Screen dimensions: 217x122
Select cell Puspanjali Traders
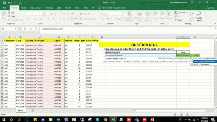(141, 55)
